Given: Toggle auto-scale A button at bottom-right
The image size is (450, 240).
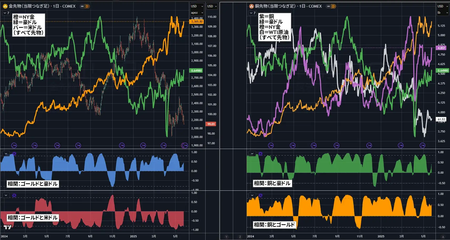Looking at the screenshot, I should (443, 237).
